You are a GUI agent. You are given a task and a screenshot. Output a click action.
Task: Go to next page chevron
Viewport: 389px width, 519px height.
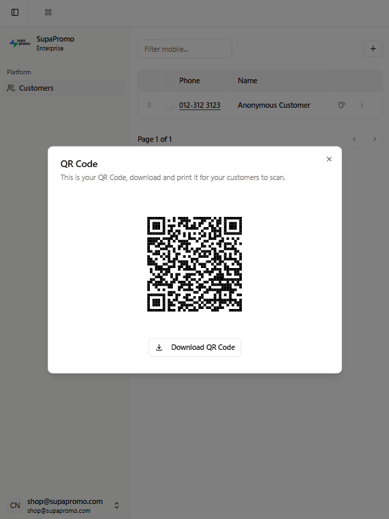pyautogui.click(x=375, y=139)
